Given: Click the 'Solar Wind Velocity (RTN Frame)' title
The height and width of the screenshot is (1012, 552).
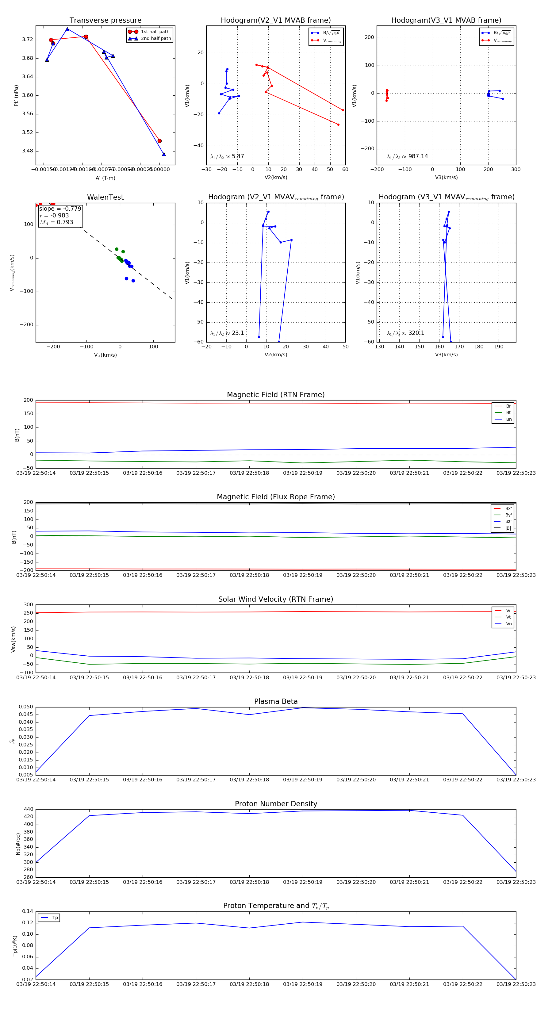Looking at the screenshot, I should pos(276,599).
